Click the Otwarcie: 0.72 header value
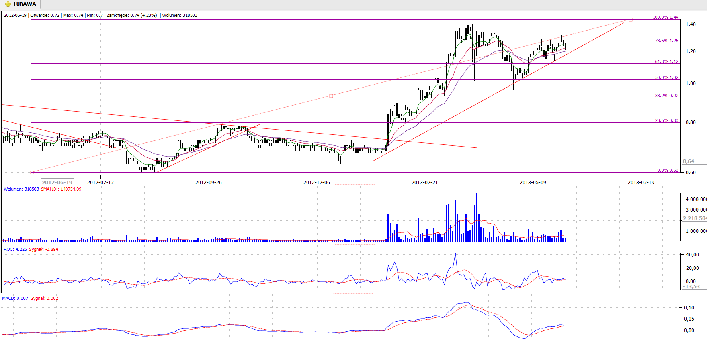707x348 pixels. point(45,15)
